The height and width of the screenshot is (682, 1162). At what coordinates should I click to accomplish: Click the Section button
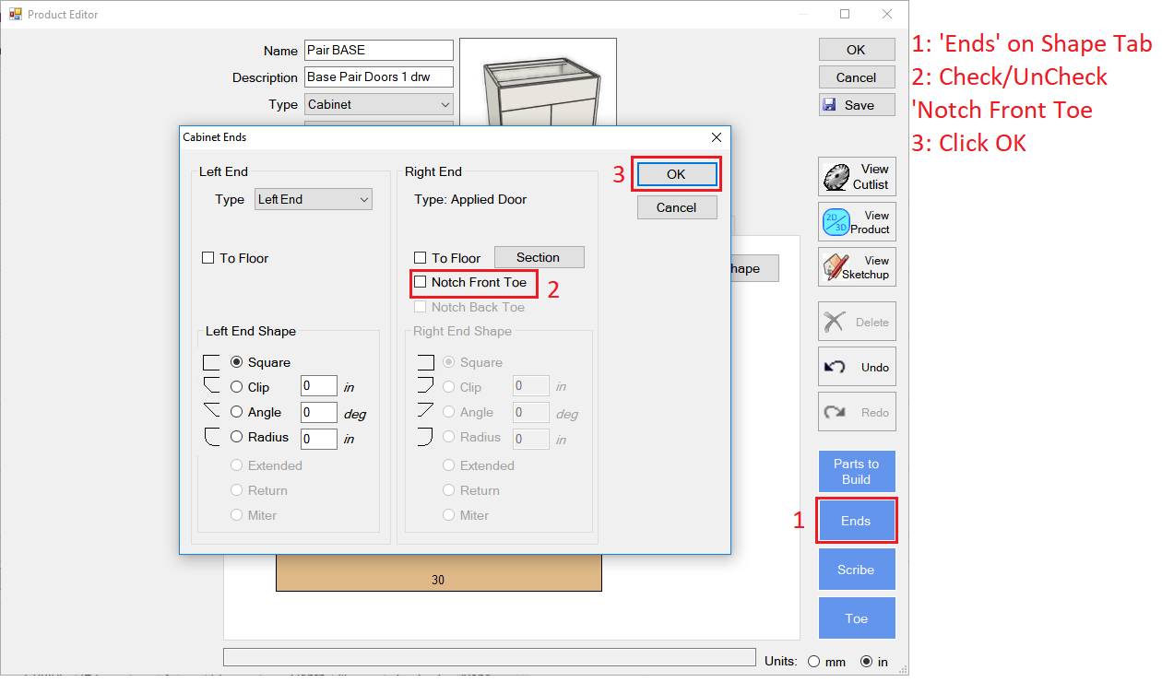point(539,257)
